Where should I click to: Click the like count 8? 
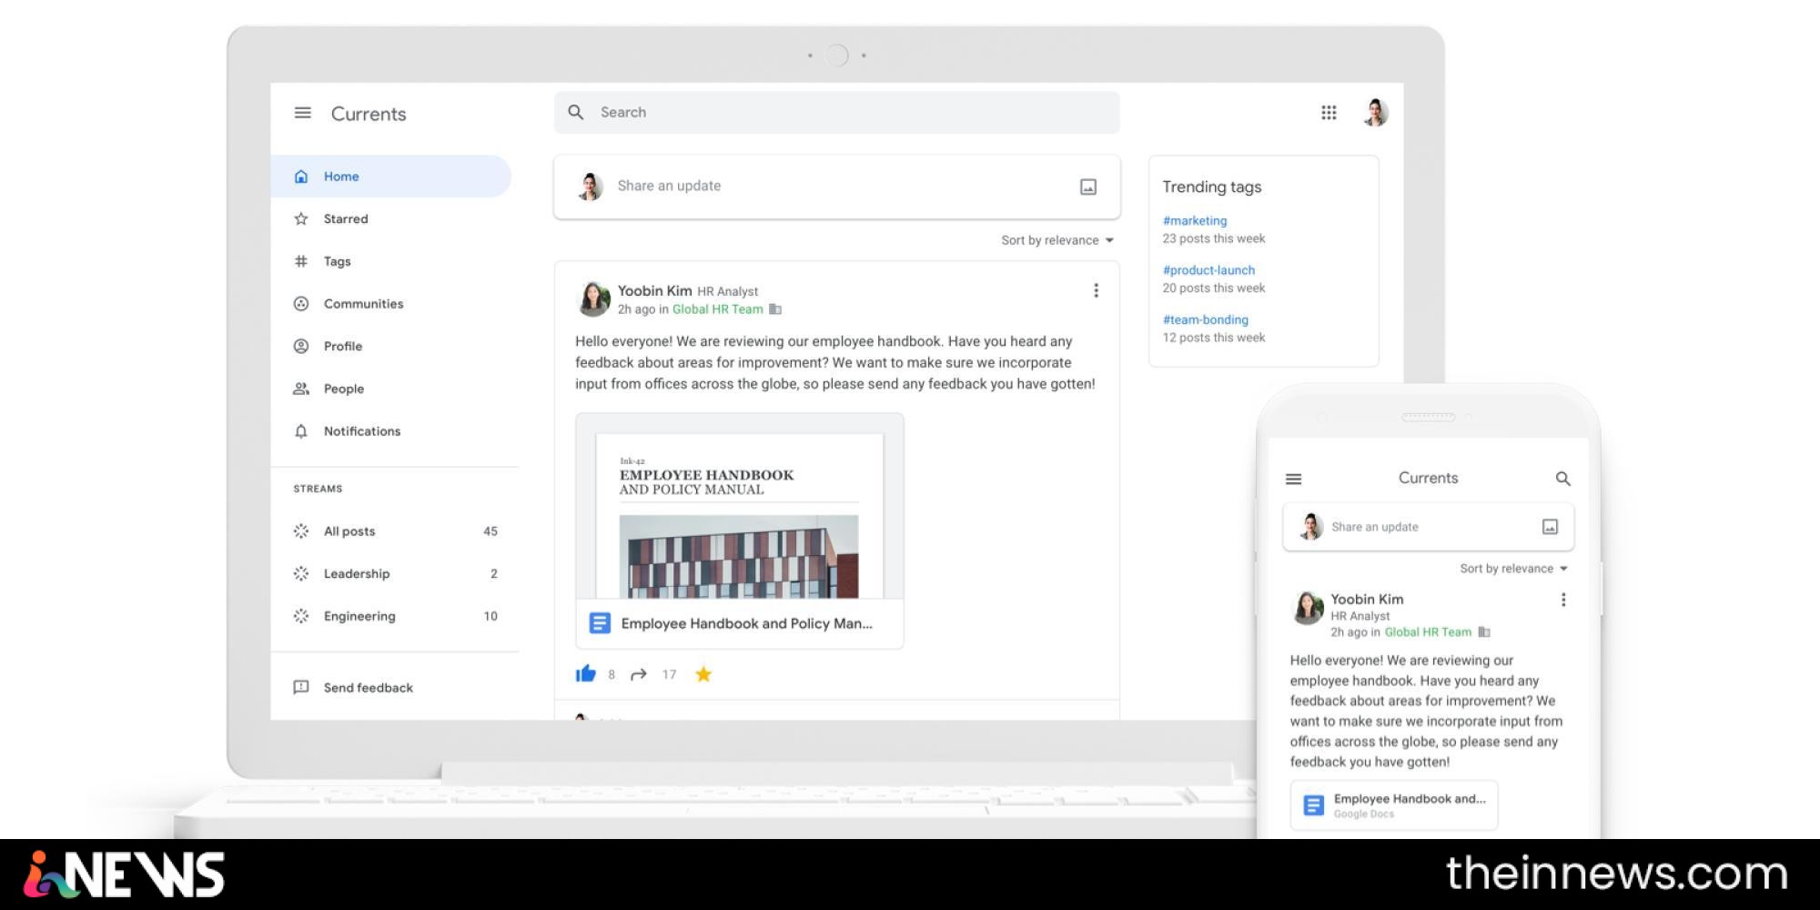tap(612, 674)
